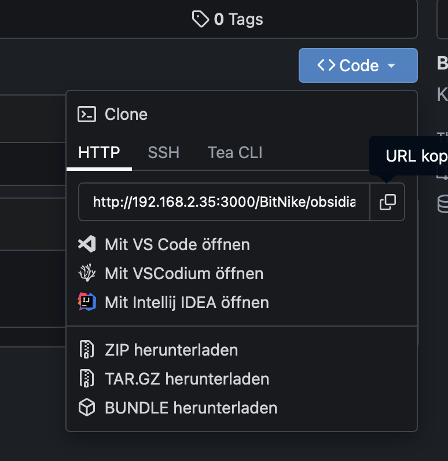
Task: Click the angle-brackets icon on Code button
Action: [x=326, y=65]
